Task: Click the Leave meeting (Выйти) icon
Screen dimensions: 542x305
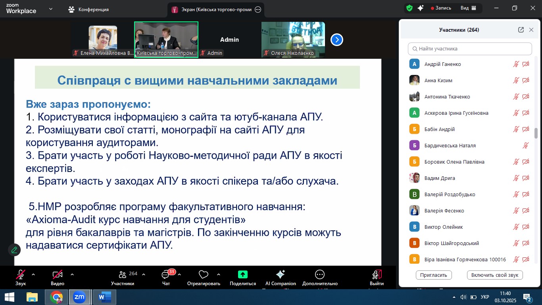Action: tap(377, 274)
